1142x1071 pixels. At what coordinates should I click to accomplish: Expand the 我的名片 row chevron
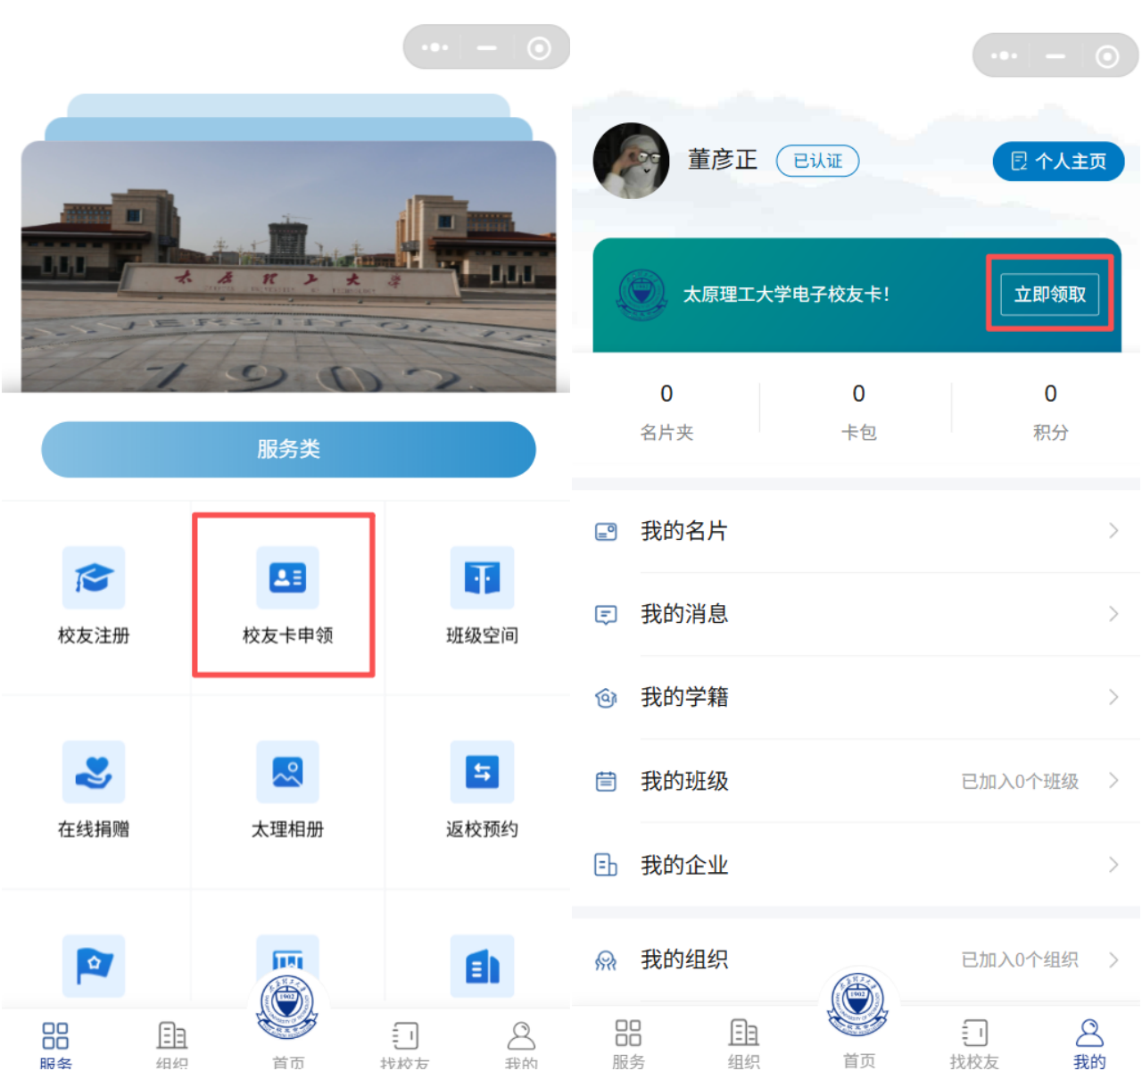tap(1113, 531)
